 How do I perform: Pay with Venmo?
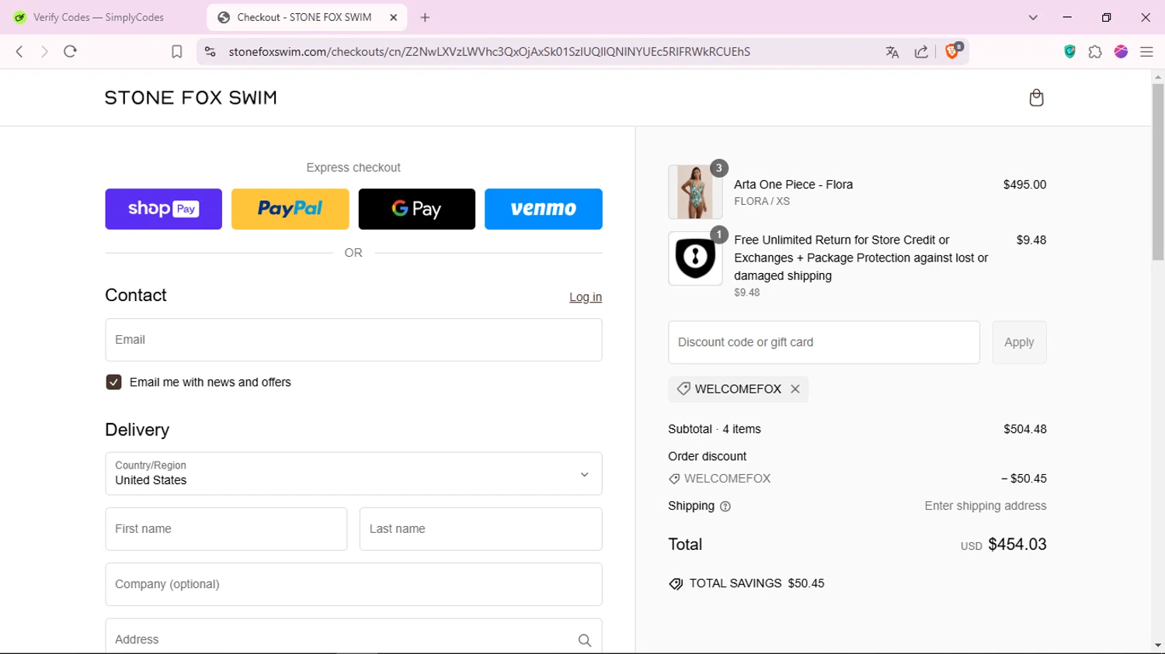(544, 209)
